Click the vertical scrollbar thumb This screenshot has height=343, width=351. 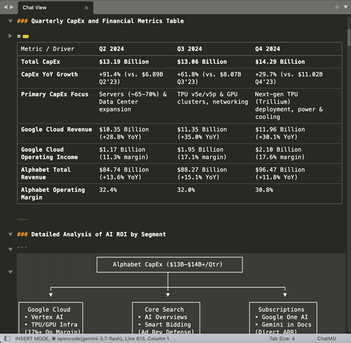click(349, 37)
